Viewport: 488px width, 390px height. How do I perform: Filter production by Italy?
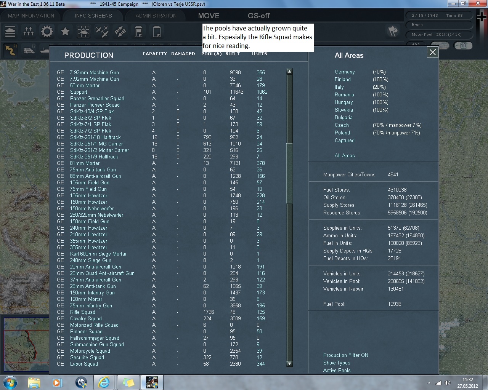[x=339, y=87]
